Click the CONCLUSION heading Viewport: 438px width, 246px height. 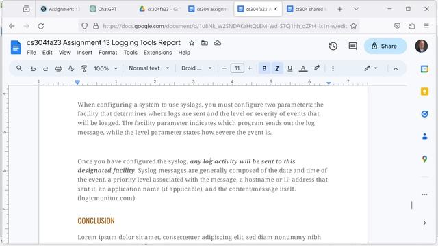tap(96, 221)
